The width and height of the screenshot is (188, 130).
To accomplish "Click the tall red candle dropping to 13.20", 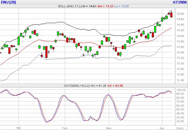I will 46,52.
